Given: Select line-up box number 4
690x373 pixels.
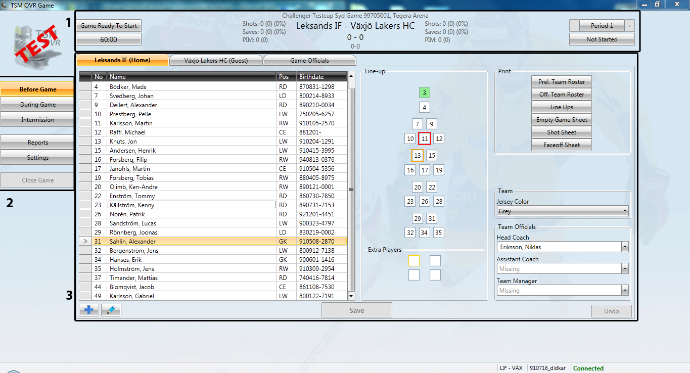Looking at the screenshot, I should click(425, 107).
